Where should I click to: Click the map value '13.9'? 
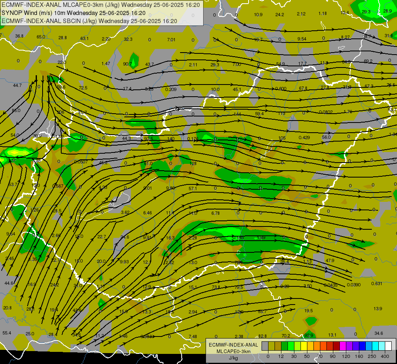[378, 309]
